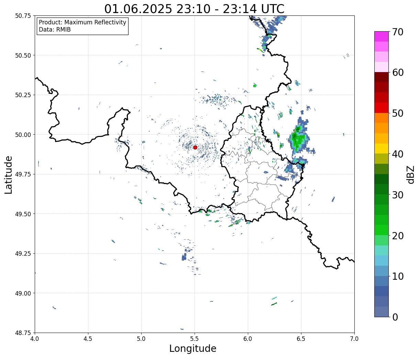Click colorbar tick label 70
Image resolution: width=419 pixels, height=357 pixels.
[x=397, y=32]
